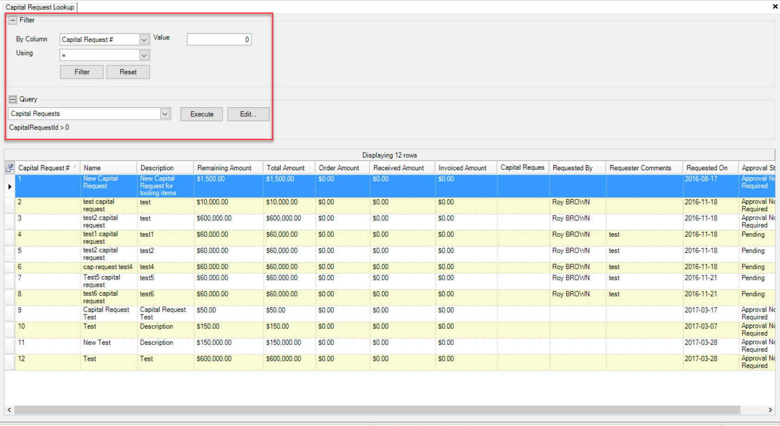Collapse the Filter section
The width and height of the screenshot is (780, 426).
[x=13, y=20]
